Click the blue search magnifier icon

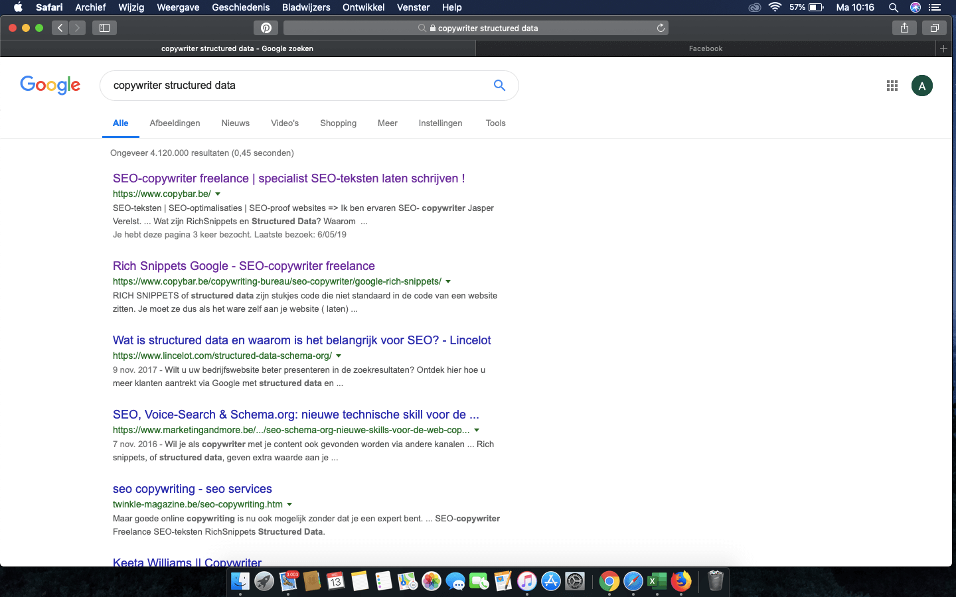[499, 86]
